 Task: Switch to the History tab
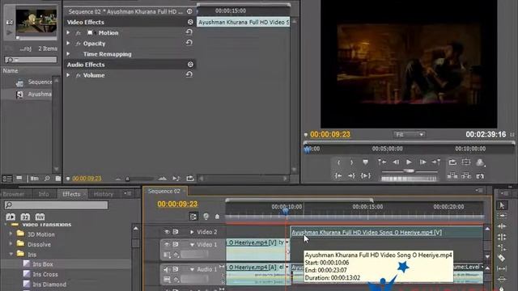pyautogui.click(x=103, y=194)
